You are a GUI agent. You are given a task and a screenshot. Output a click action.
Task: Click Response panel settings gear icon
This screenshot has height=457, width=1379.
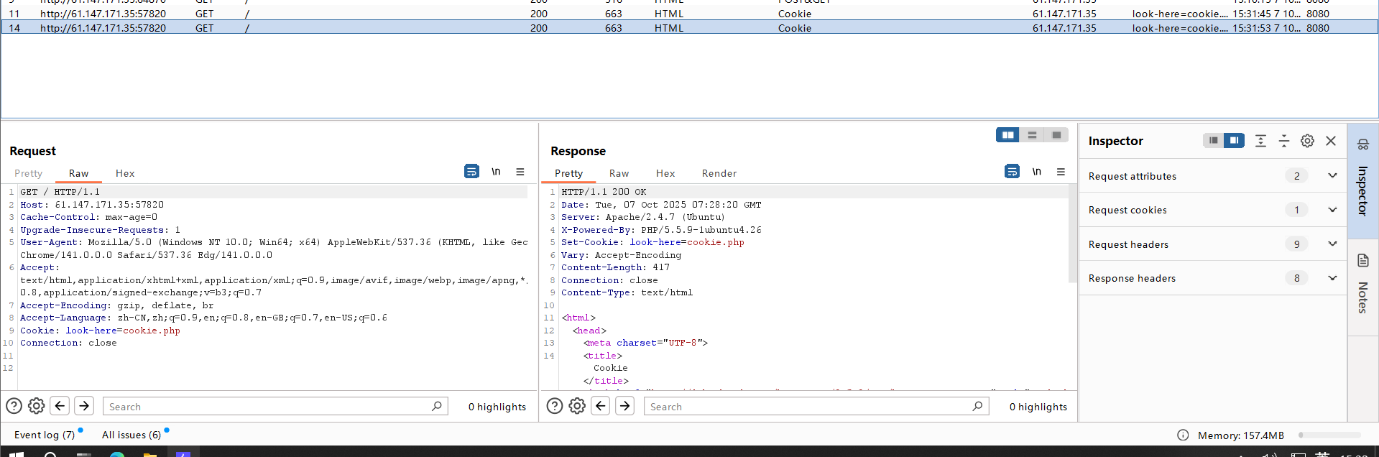click(x=577, y=406)
